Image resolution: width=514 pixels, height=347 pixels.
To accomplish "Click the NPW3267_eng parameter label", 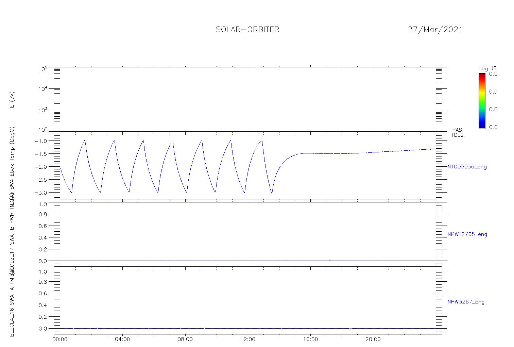I will (466, 302).
